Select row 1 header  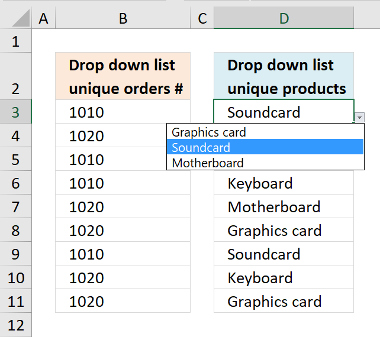16,41
